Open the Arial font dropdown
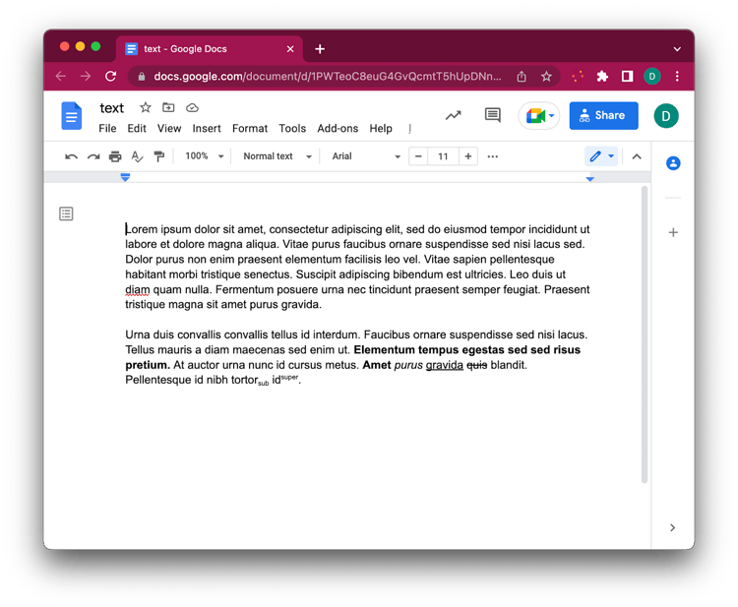738x607 pixels. 366,156
